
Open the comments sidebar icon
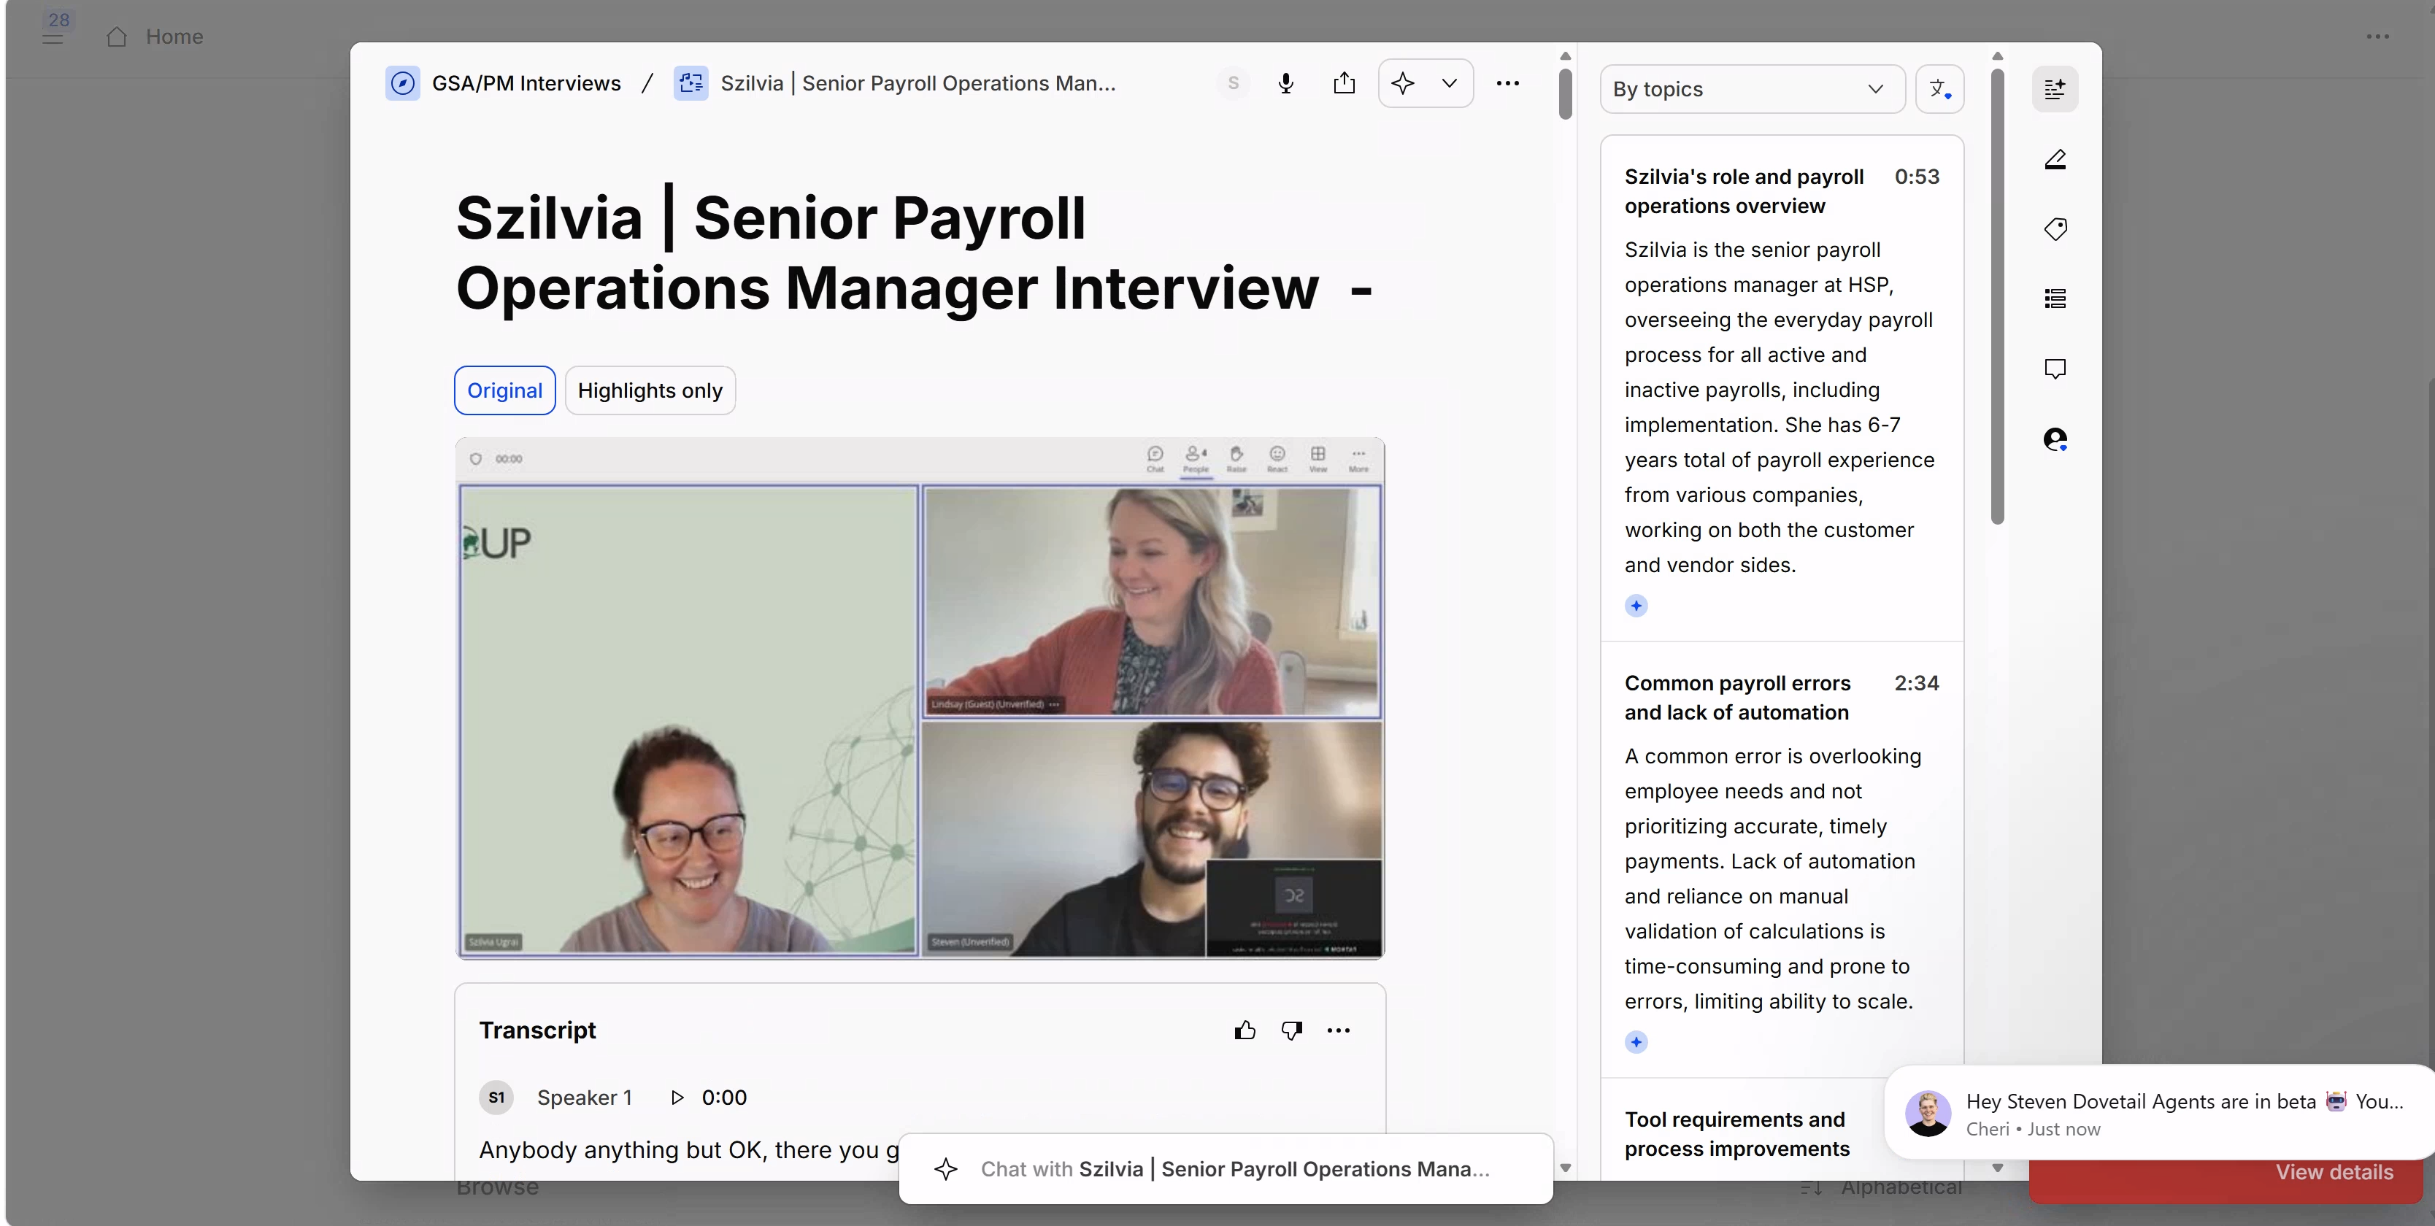tap(2055, 369)
